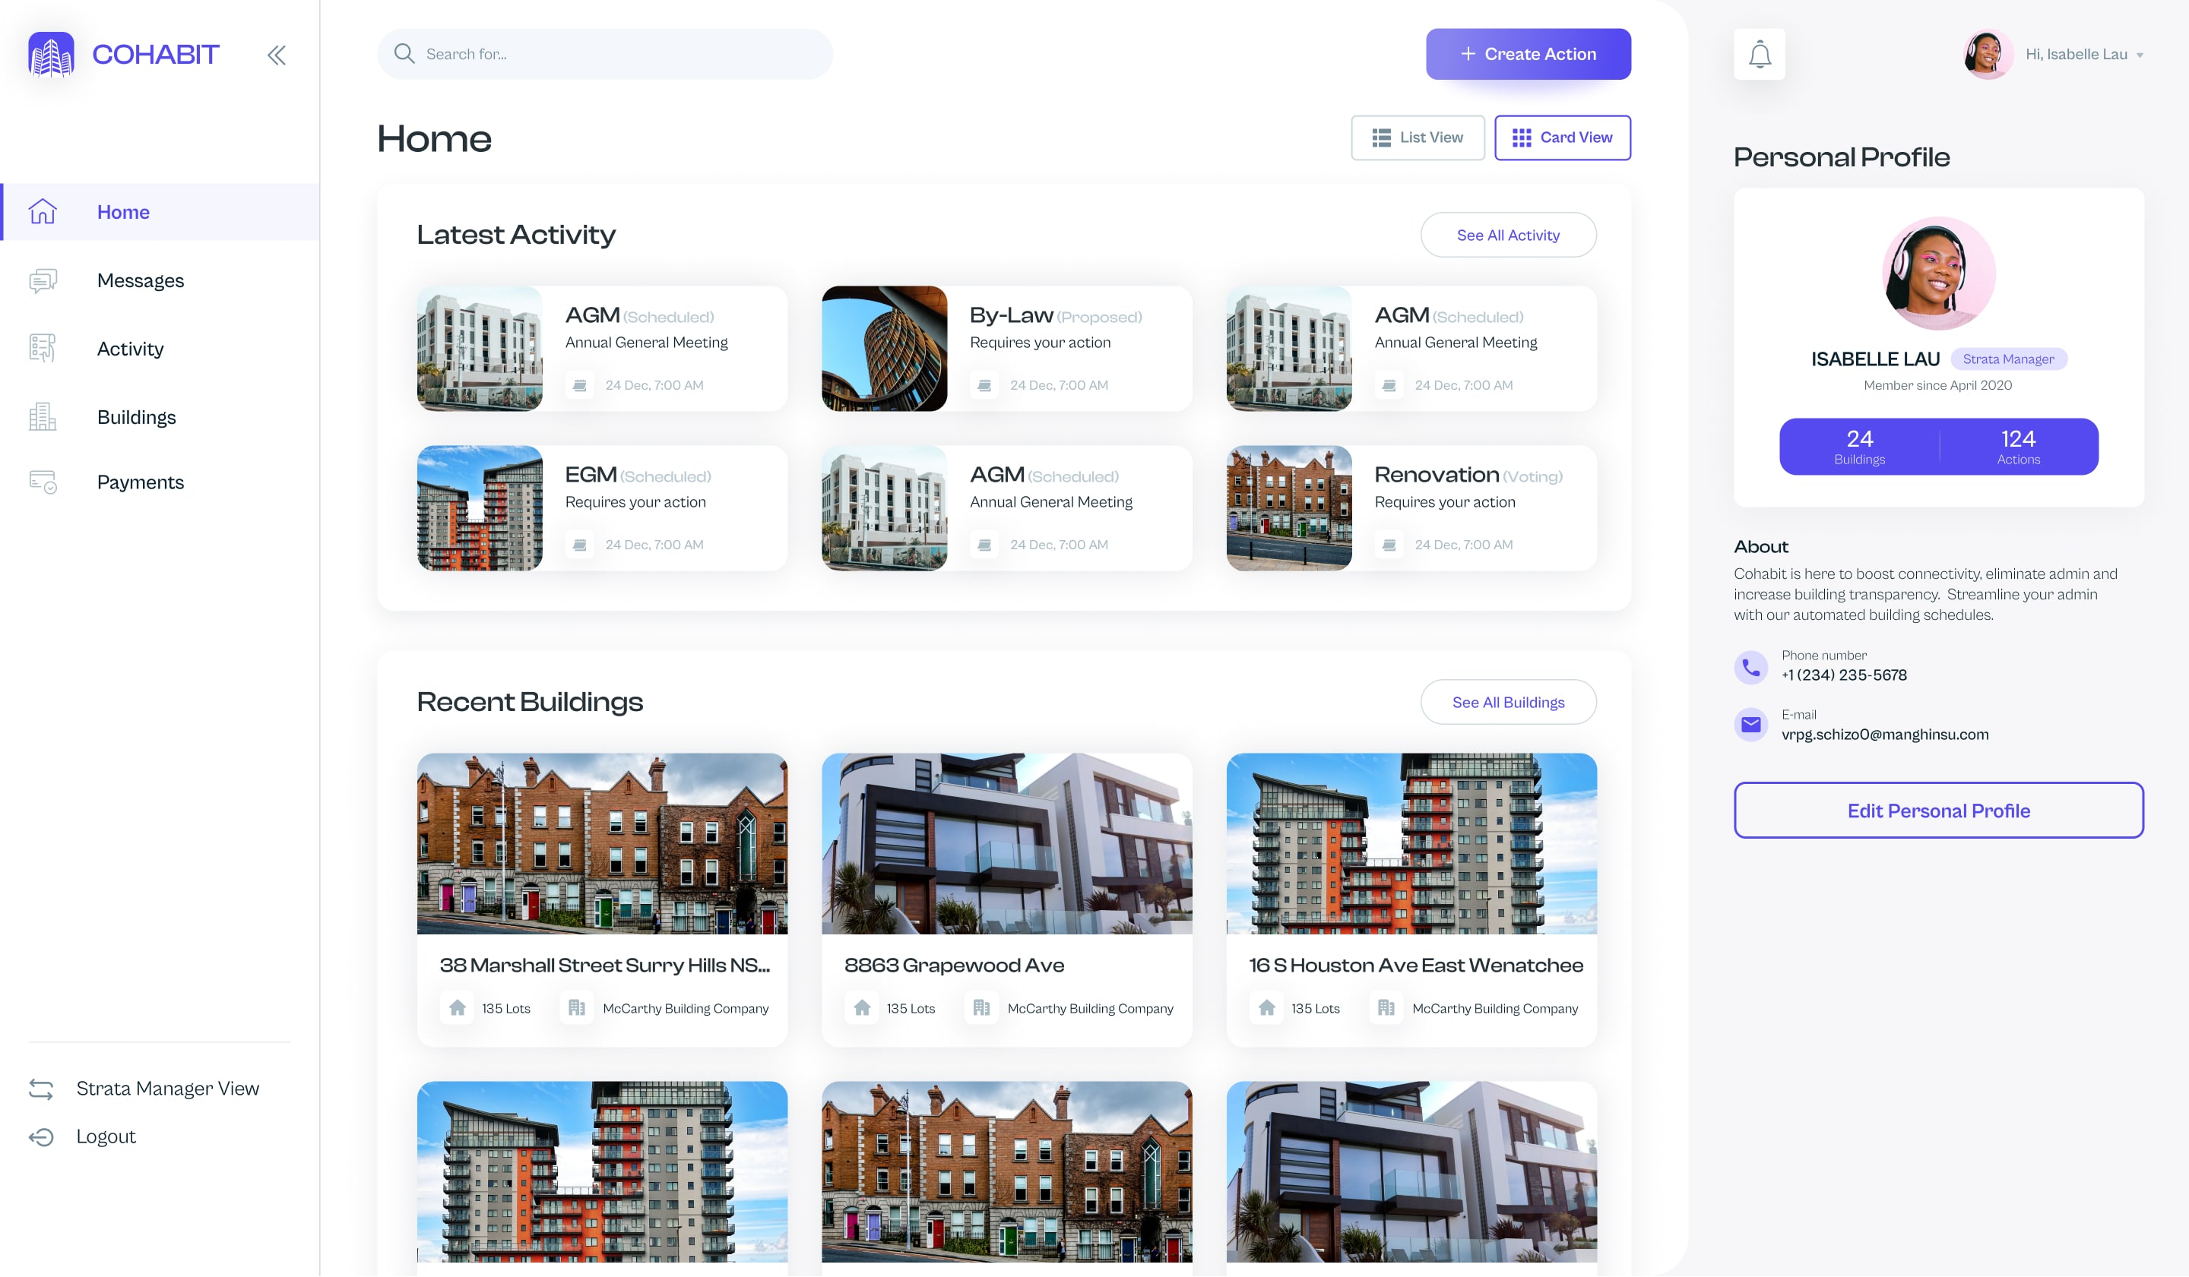
Task: Click the 8863 Grapewood Ave title
Action: point(954,966)
